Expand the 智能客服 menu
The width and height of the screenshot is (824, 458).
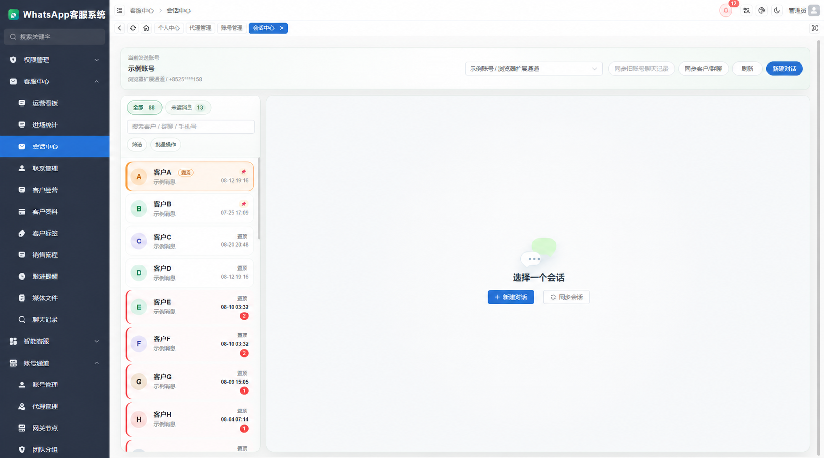coord(54,341)
